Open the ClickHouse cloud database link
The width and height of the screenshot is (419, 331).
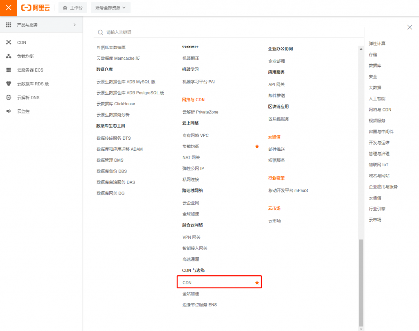116,104
